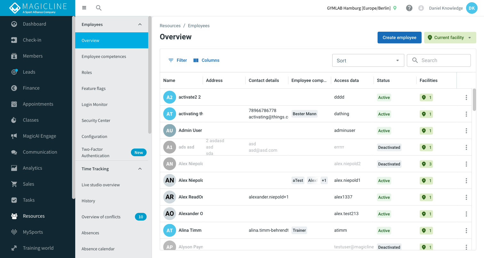The image size is (484, 258).
Task: Click the download arrow icon in header
Action: [x=421, y=8]
